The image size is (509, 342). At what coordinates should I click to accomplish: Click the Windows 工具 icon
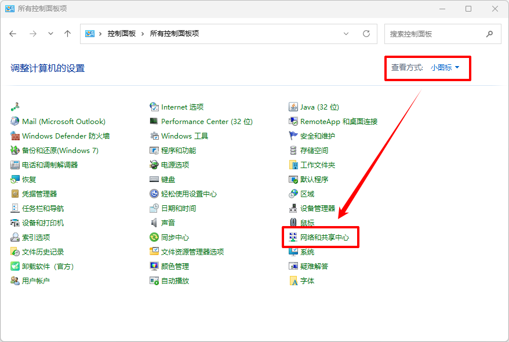pos(154,136)
